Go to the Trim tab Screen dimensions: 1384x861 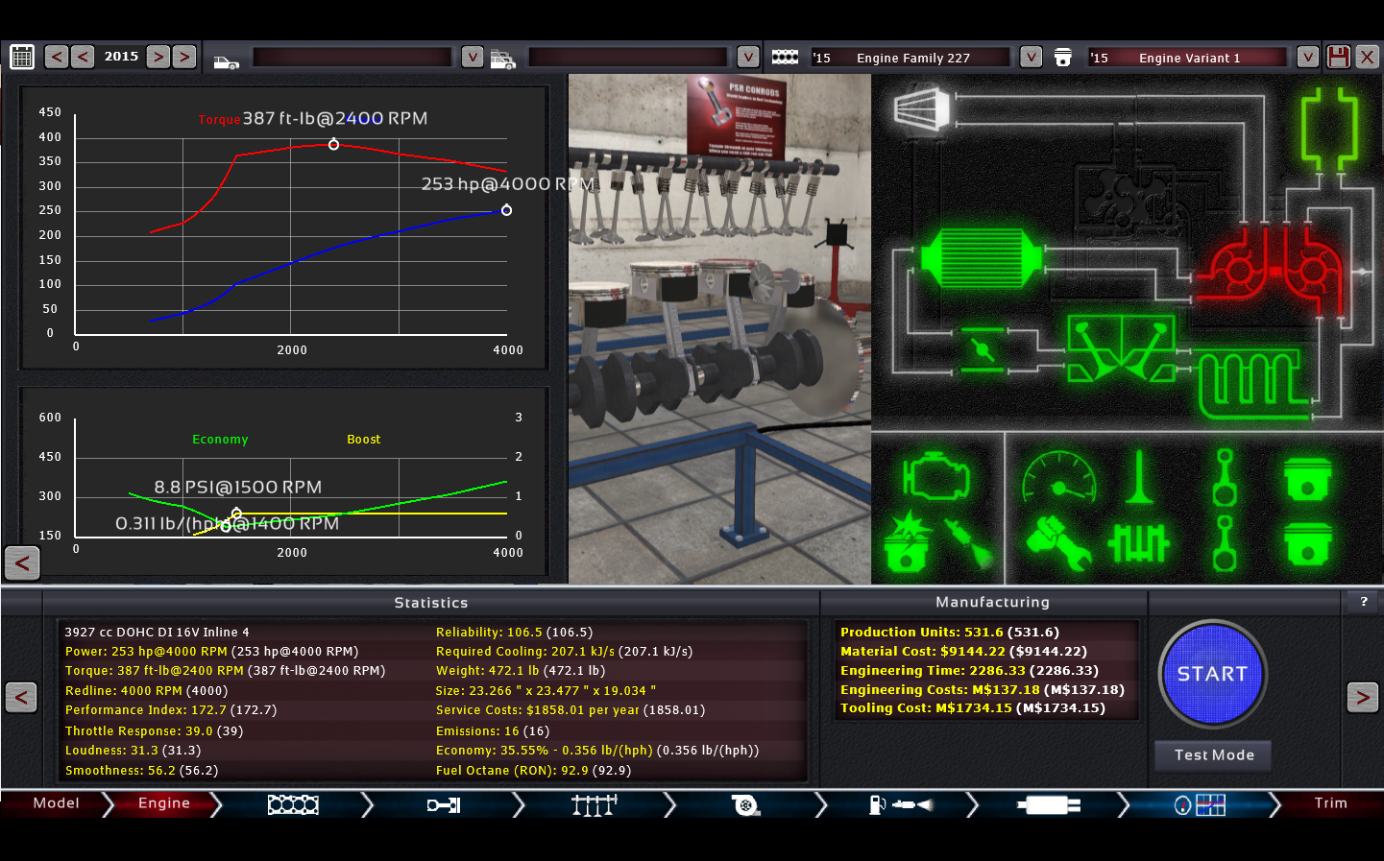coord(1330,803)
